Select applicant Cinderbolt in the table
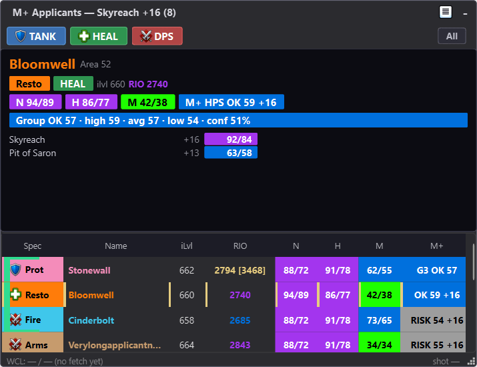 click(91, 320)
